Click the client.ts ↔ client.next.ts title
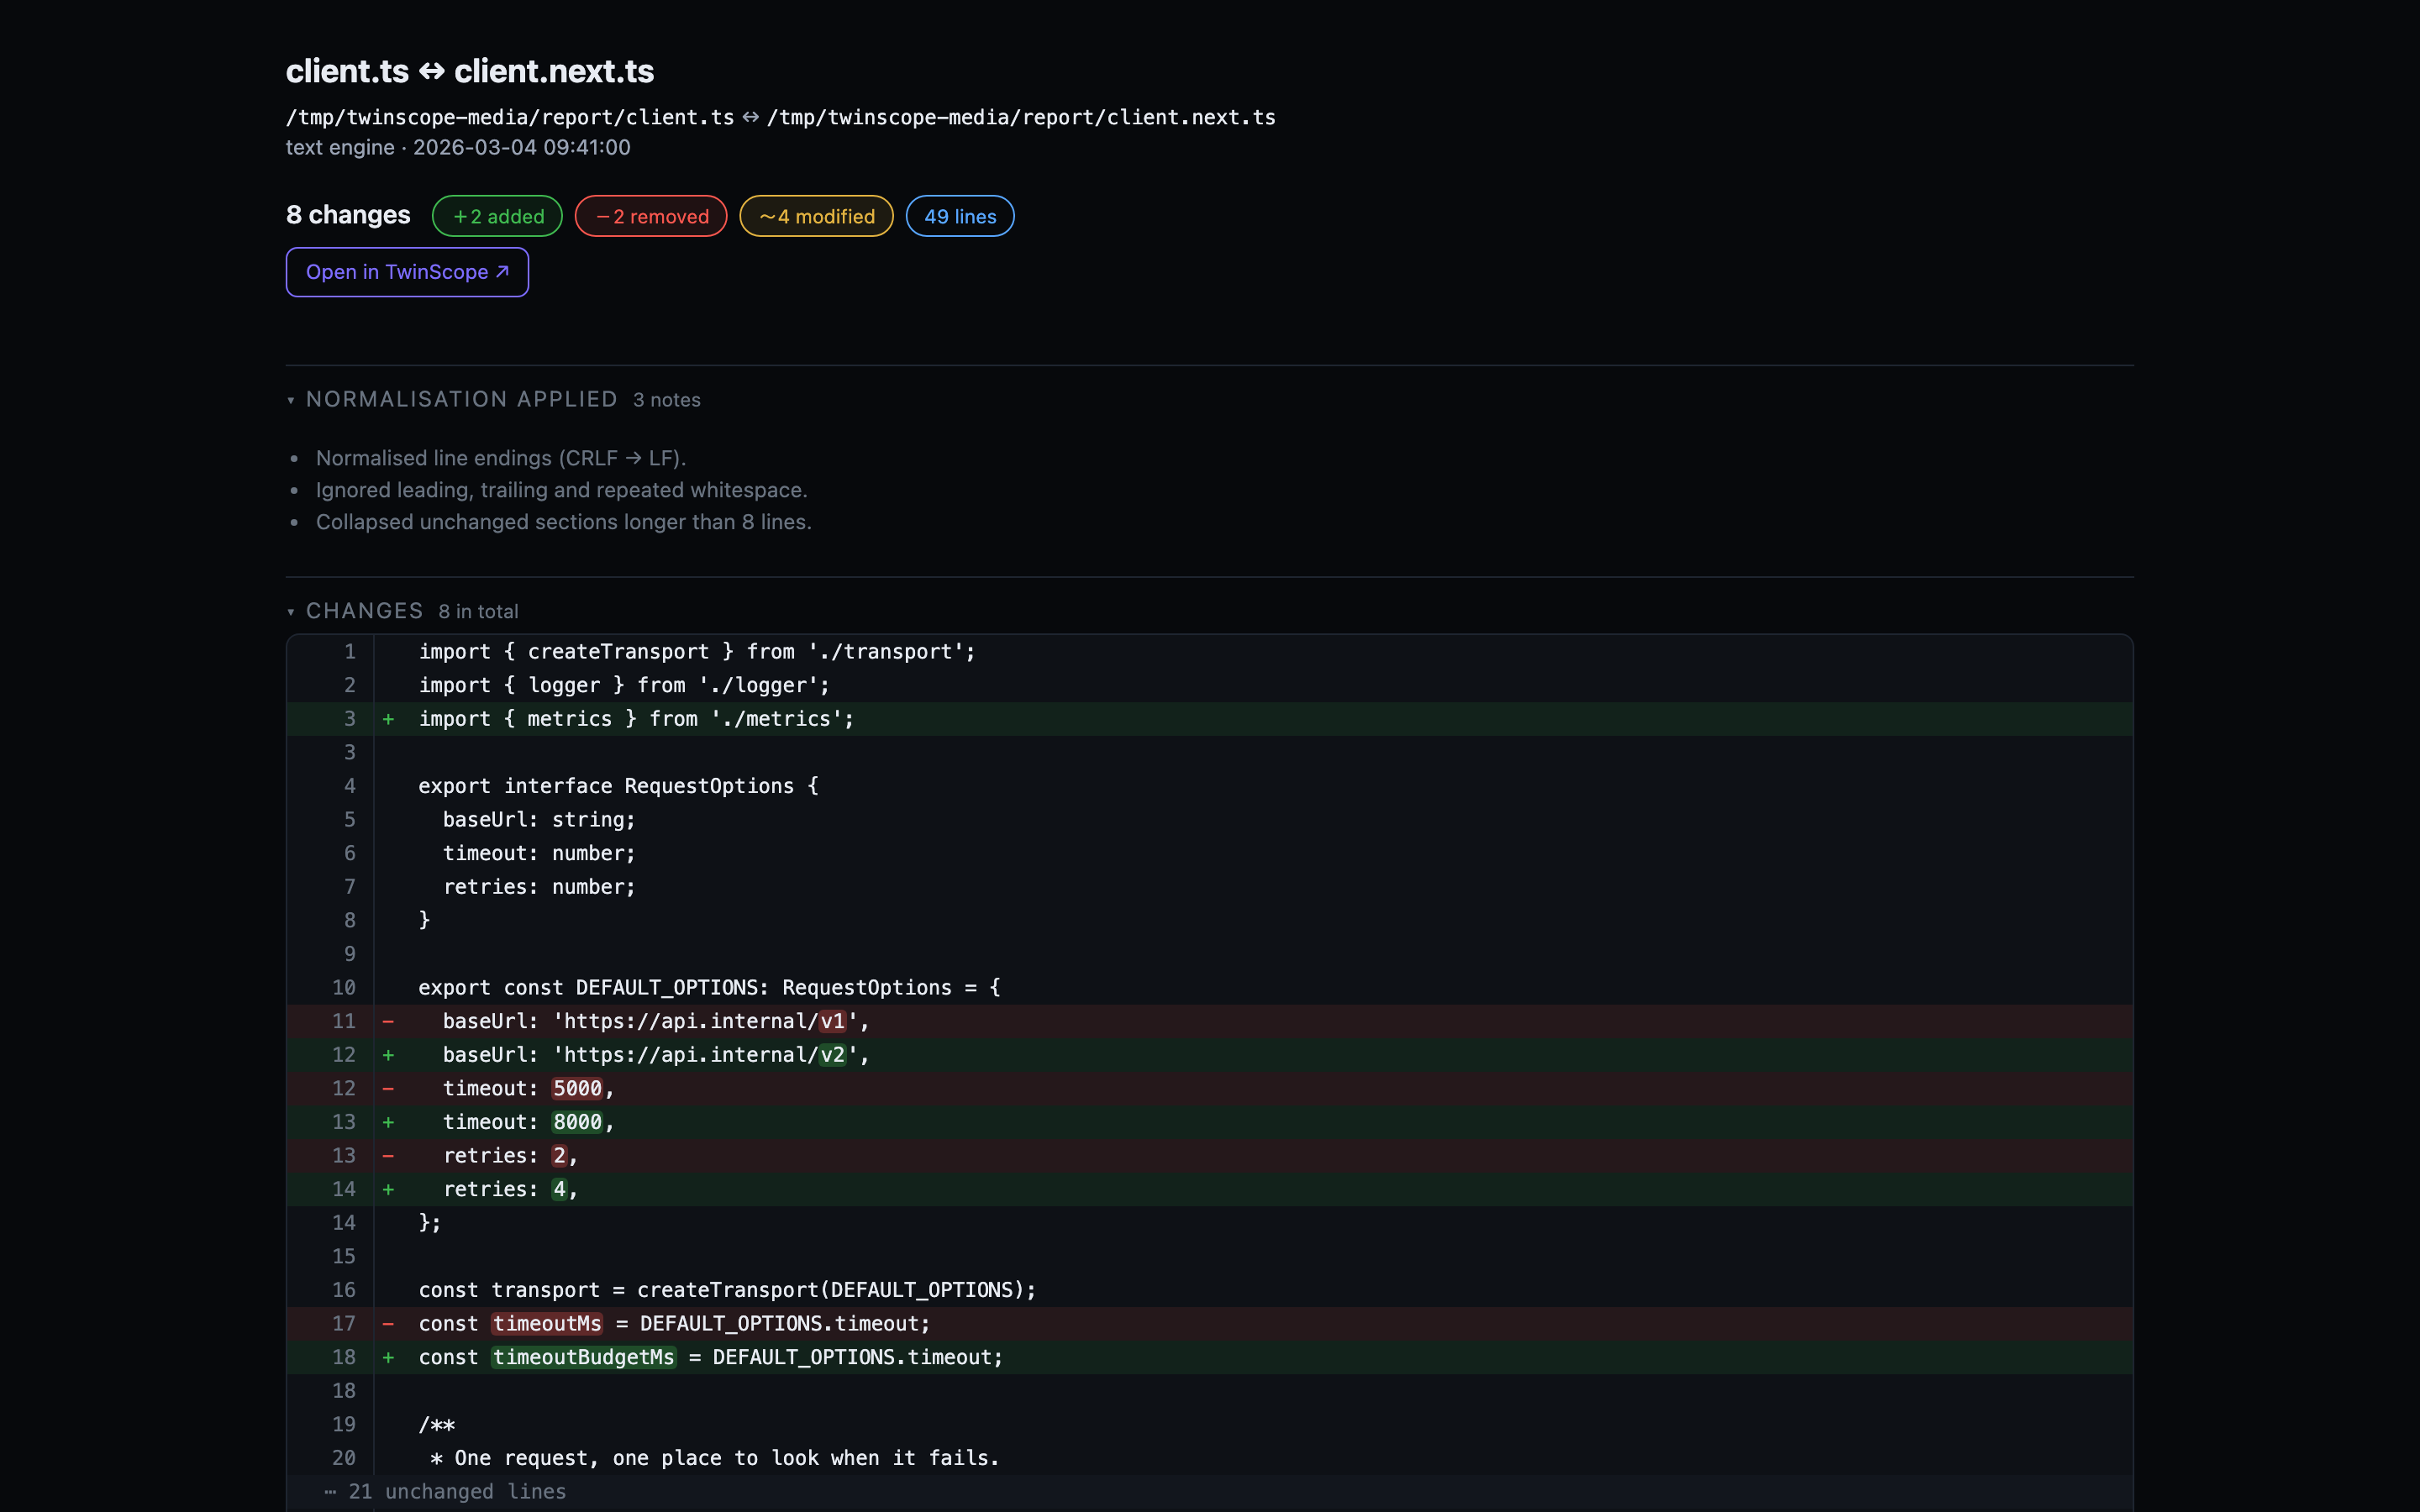2420x1512 pixels. (470, 71)
